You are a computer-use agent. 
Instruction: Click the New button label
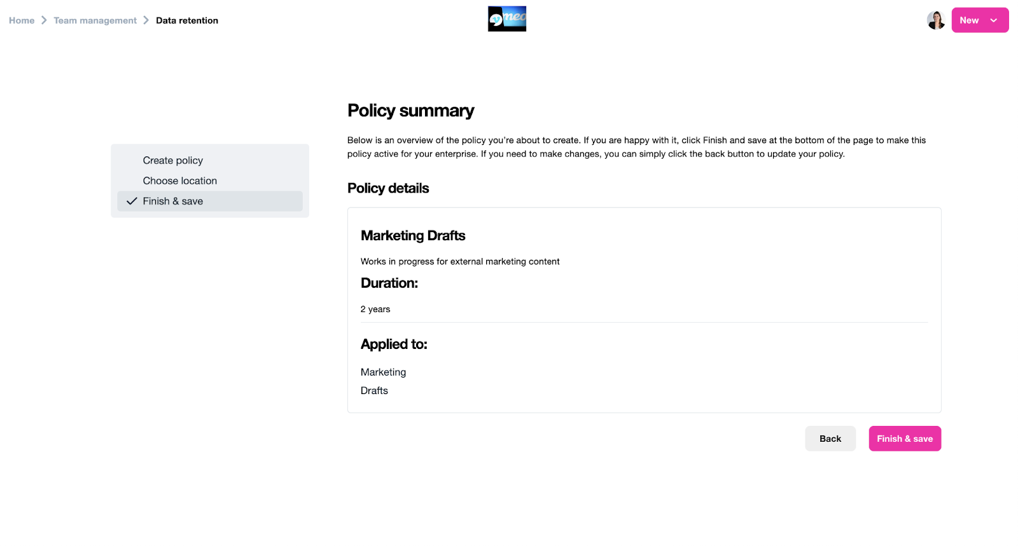969,20
